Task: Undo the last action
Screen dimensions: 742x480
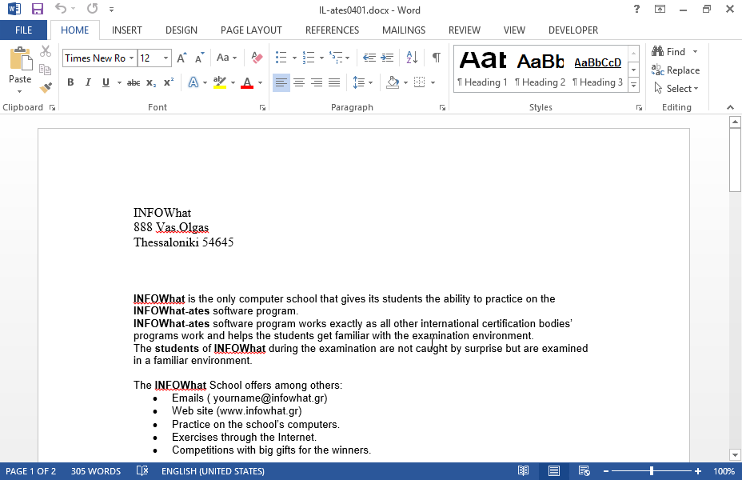Action: 60,9
